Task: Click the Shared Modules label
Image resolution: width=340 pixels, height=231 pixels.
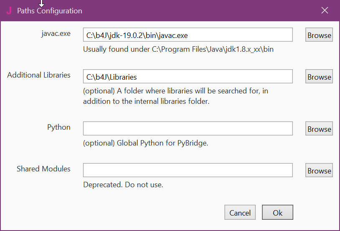Action: tap(43, 169)
